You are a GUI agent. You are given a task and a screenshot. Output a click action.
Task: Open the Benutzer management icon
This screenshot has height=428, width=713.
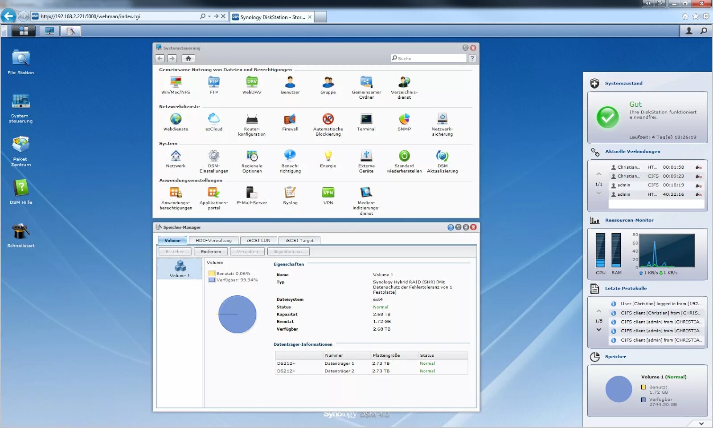coord(290,85)
